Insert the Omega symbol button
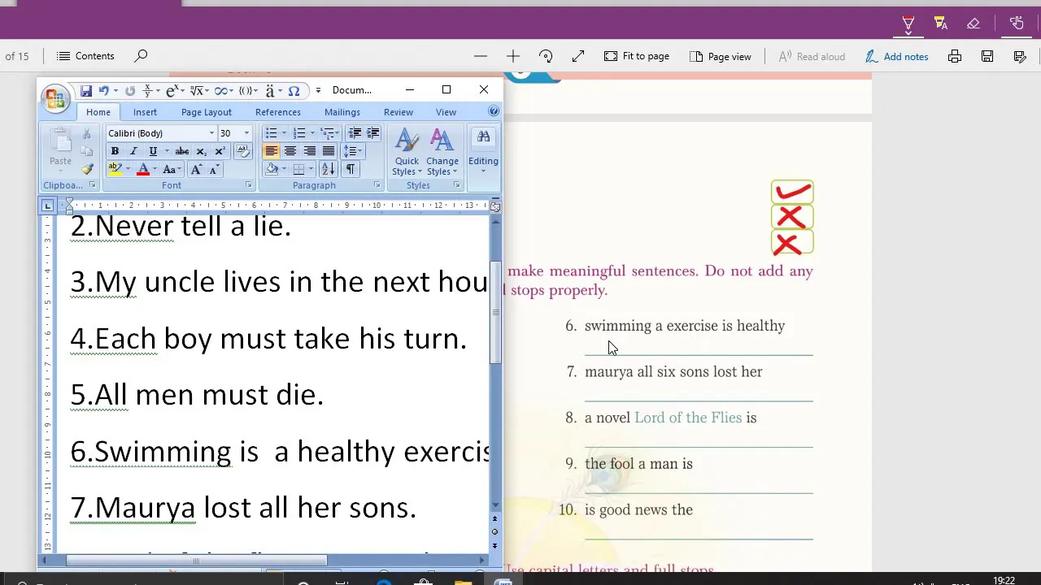The height and width of the screenshot is (585, 1041). pyautogui.click(x=294, y=90)
